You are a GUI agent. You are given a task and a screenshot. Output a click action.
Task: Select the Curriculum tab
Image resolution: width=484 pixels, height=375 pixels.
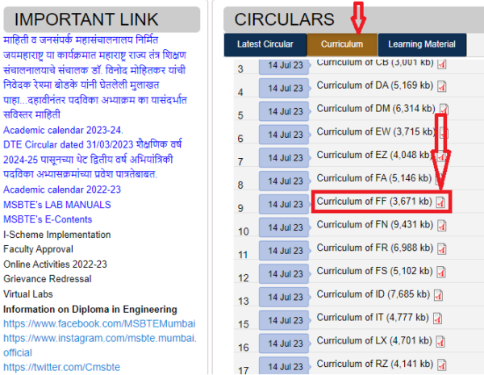click(341, 44)
